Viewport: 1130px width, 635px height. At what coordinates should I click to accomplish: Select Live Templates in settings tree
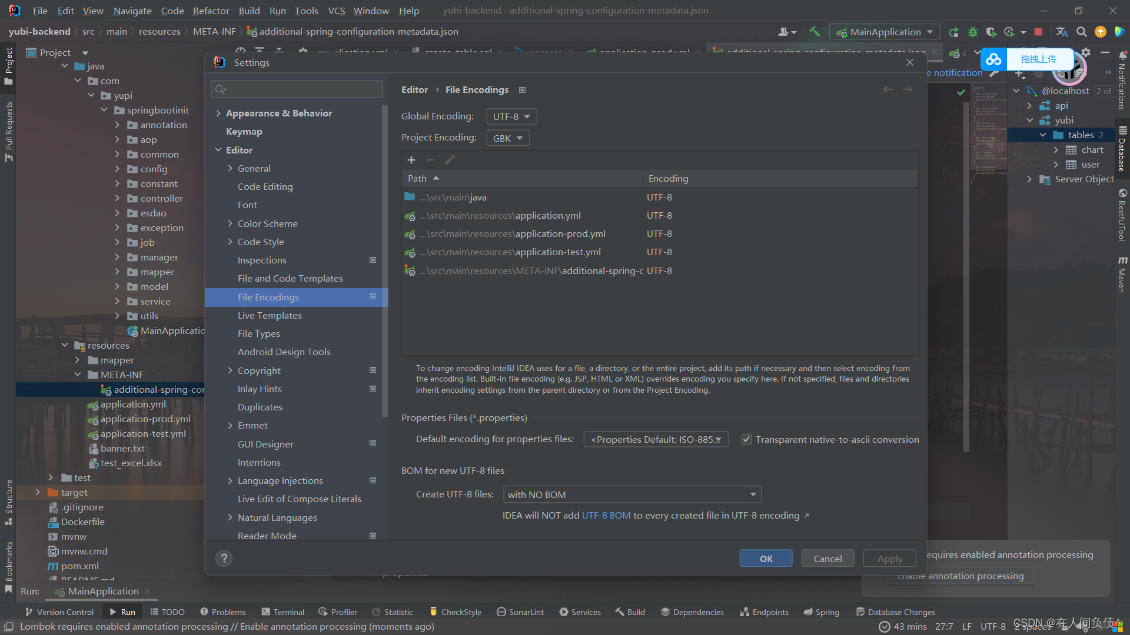[x=270, y=316]
